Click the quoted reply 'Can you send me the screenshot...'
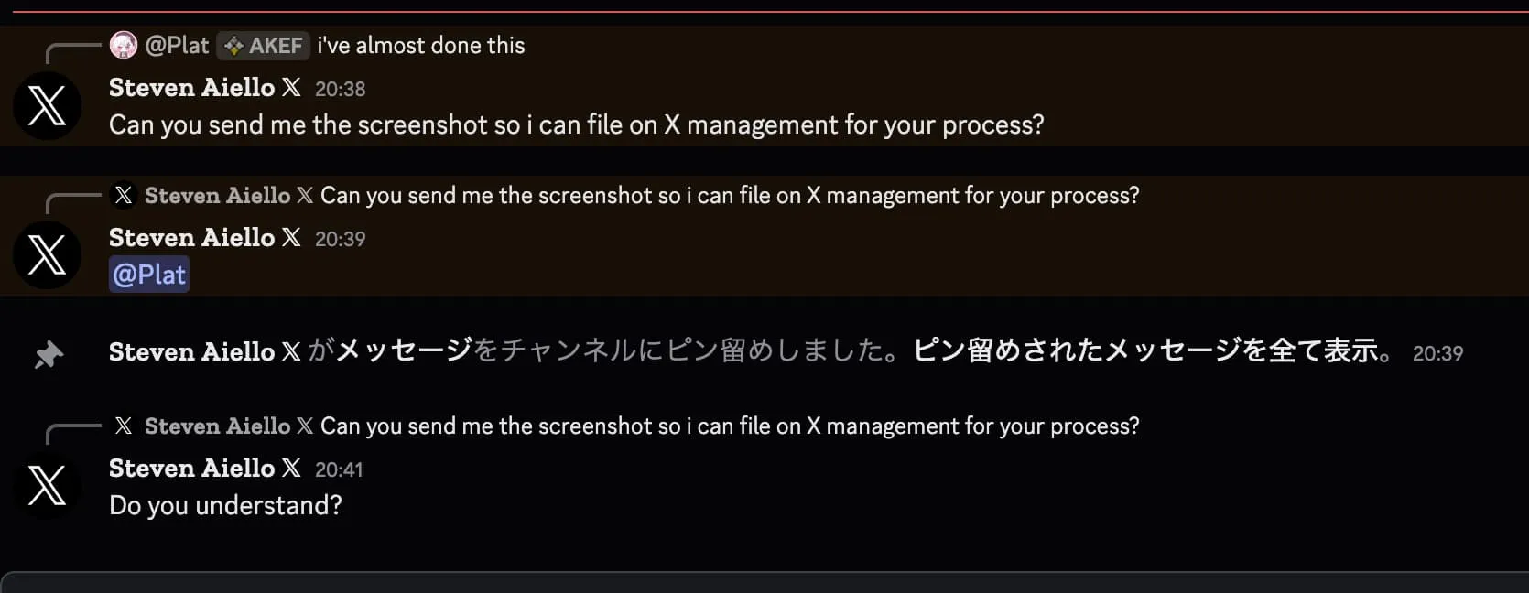The image size is (1529, 593). (x=728, y=195)
